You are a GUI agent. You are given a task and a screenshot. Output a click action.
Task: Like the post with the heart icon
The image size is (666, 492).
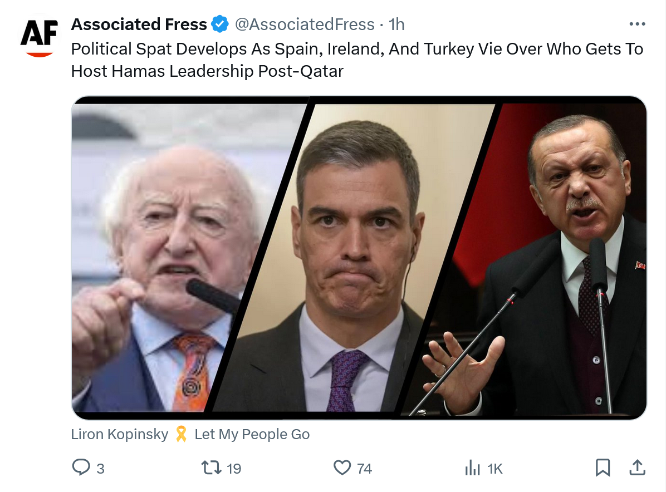point(342,468)
